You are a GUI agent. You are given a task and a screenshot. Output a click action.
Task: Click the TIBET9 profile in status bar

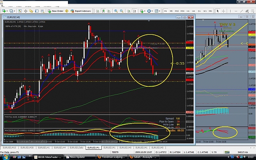[115, 152]
